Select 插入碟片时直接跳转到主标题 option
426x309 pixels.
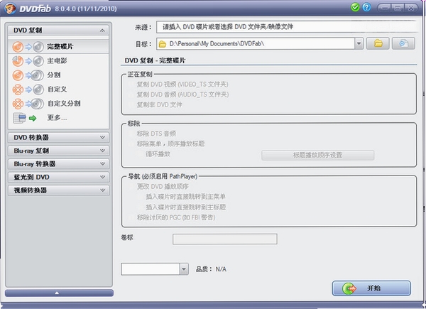(x=140, y=207)
